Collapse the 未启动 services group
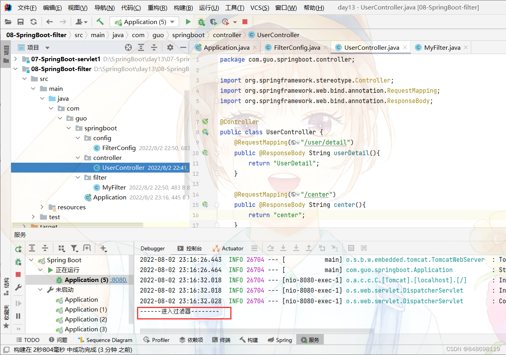 click(x=40, y=290)
